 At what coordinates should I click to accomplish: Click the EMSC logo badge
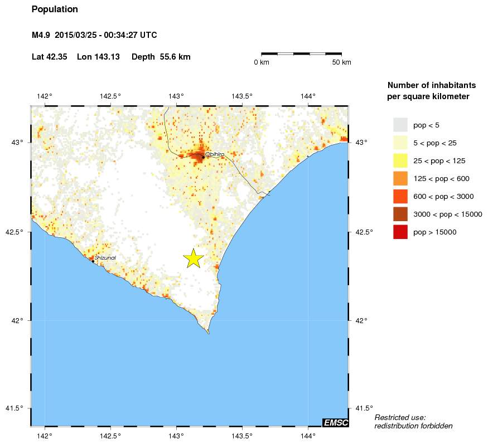tap(335, 423)
